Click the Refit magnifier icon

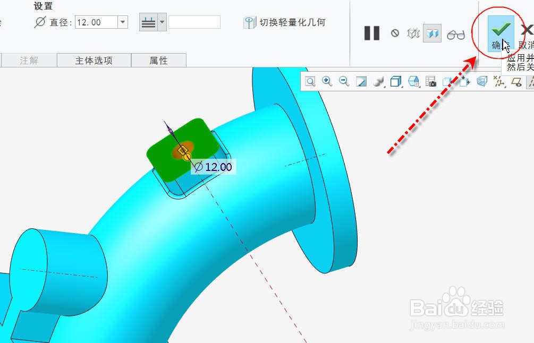310,82
